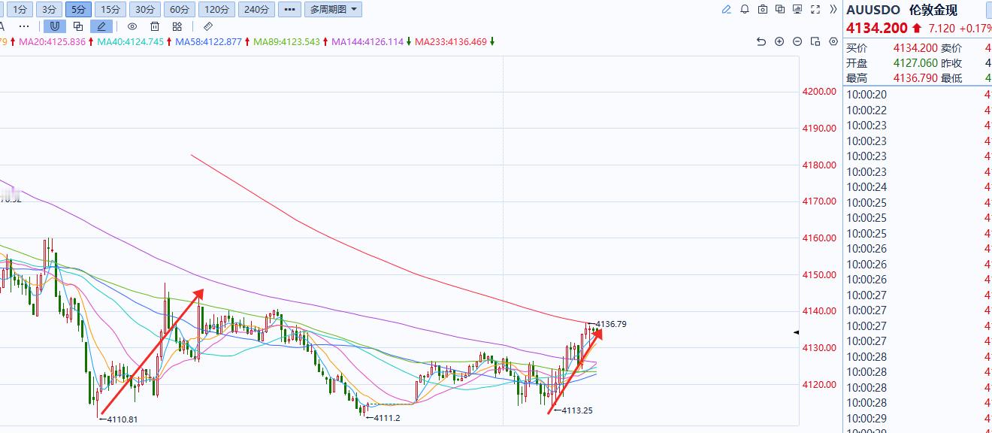
Task: Toggle the eye icon to hide drawings
Action: [132, 26]
